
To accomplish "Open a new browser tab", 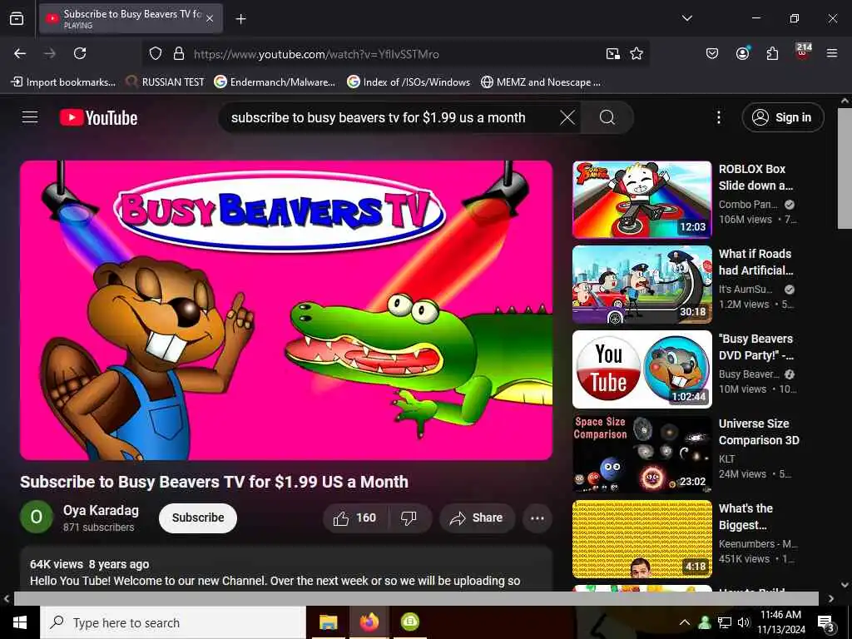I will 240,19.
